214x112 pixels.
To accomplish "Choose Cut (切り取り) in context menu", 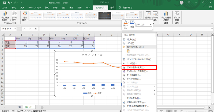I will (x=139, y=40).
